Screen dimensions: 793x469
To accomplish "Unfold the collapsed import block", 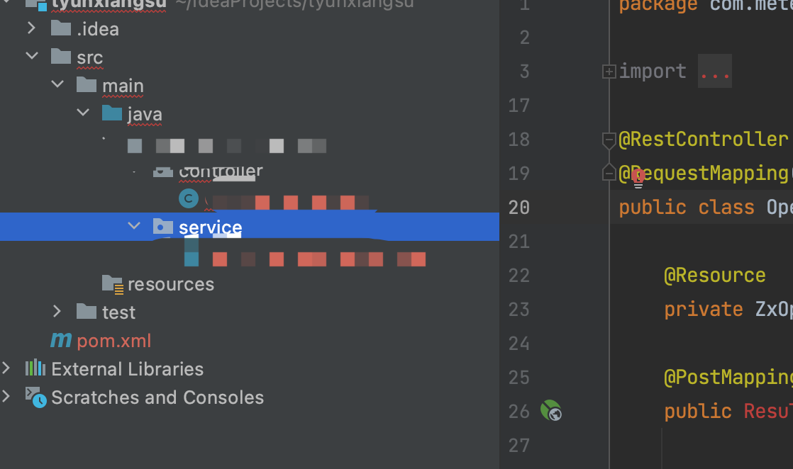I will 609,72.
